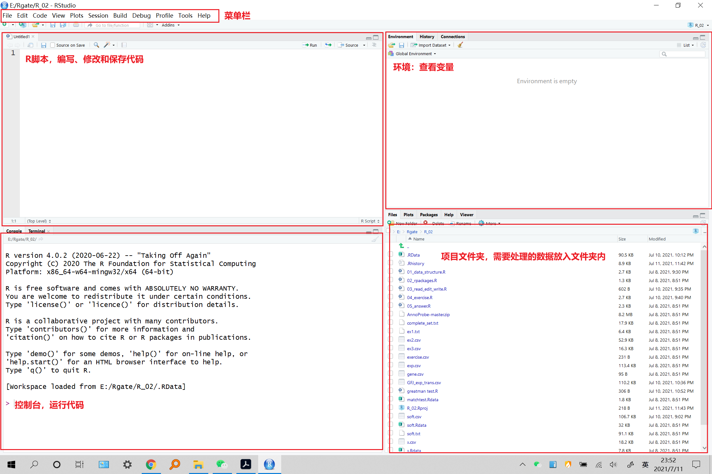This screenshot has width=712, height=474.
Task: Check the box next to .RData
Action: 390,254
